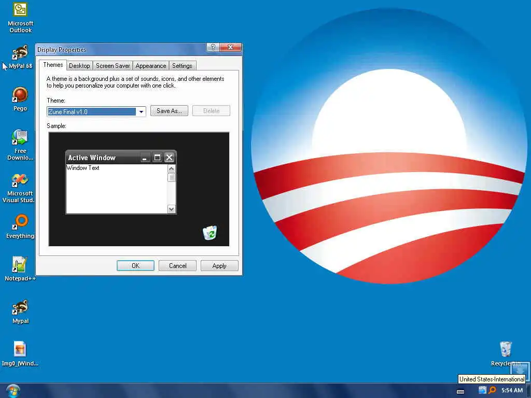Switch to the Settings tab

click(x=182, y=66)
